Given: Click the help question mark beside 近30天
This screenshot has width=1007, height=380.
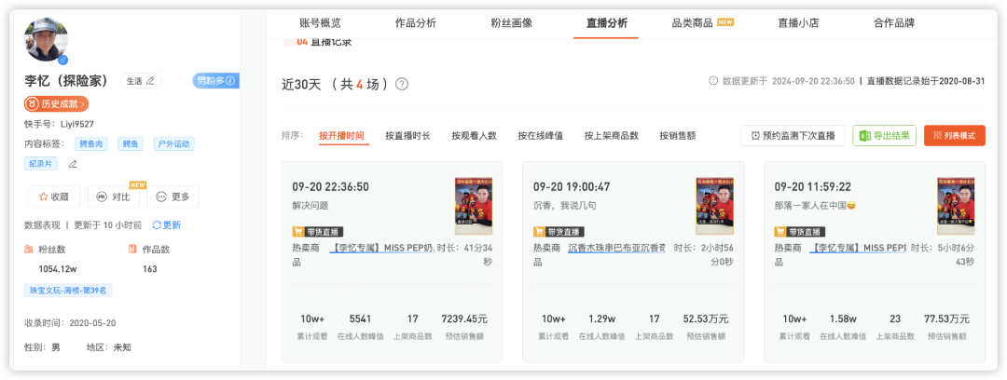Looking at the screenshot, I should (402, 85).
